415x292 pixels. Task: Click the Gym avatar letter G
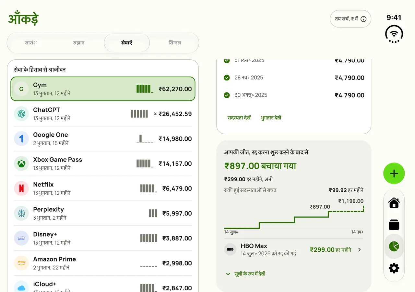click(21, 89)
